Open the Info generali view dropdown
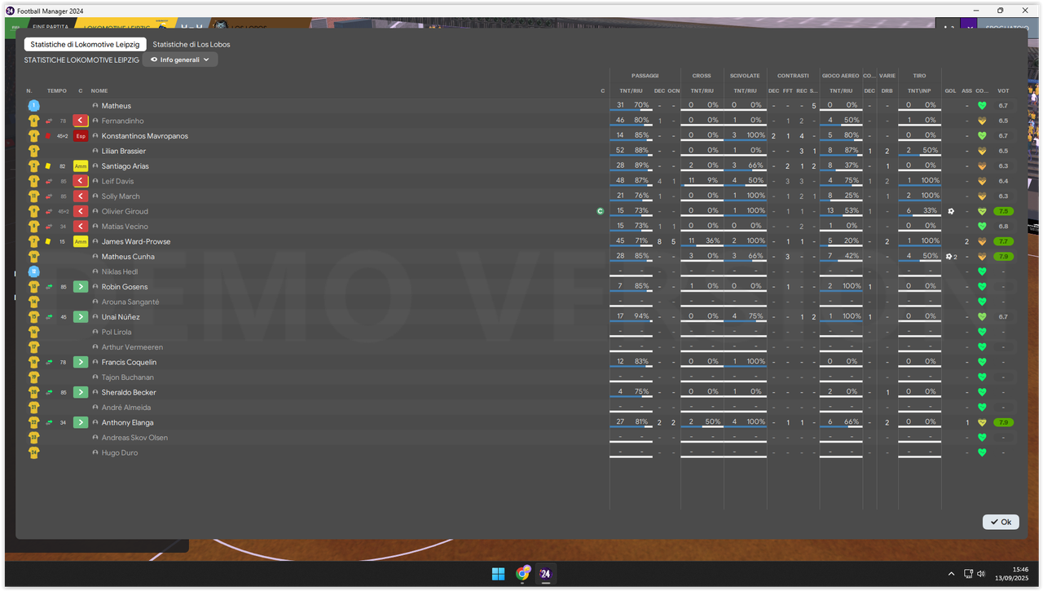Image resolution: width=1043 pixels, height=591 pixels. pos(180,60)
